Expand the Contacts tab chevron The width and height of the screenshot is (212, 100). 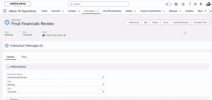coord(79,11)
